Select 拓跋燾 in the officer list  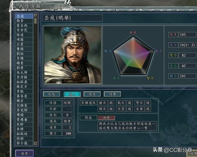point(24,82)
